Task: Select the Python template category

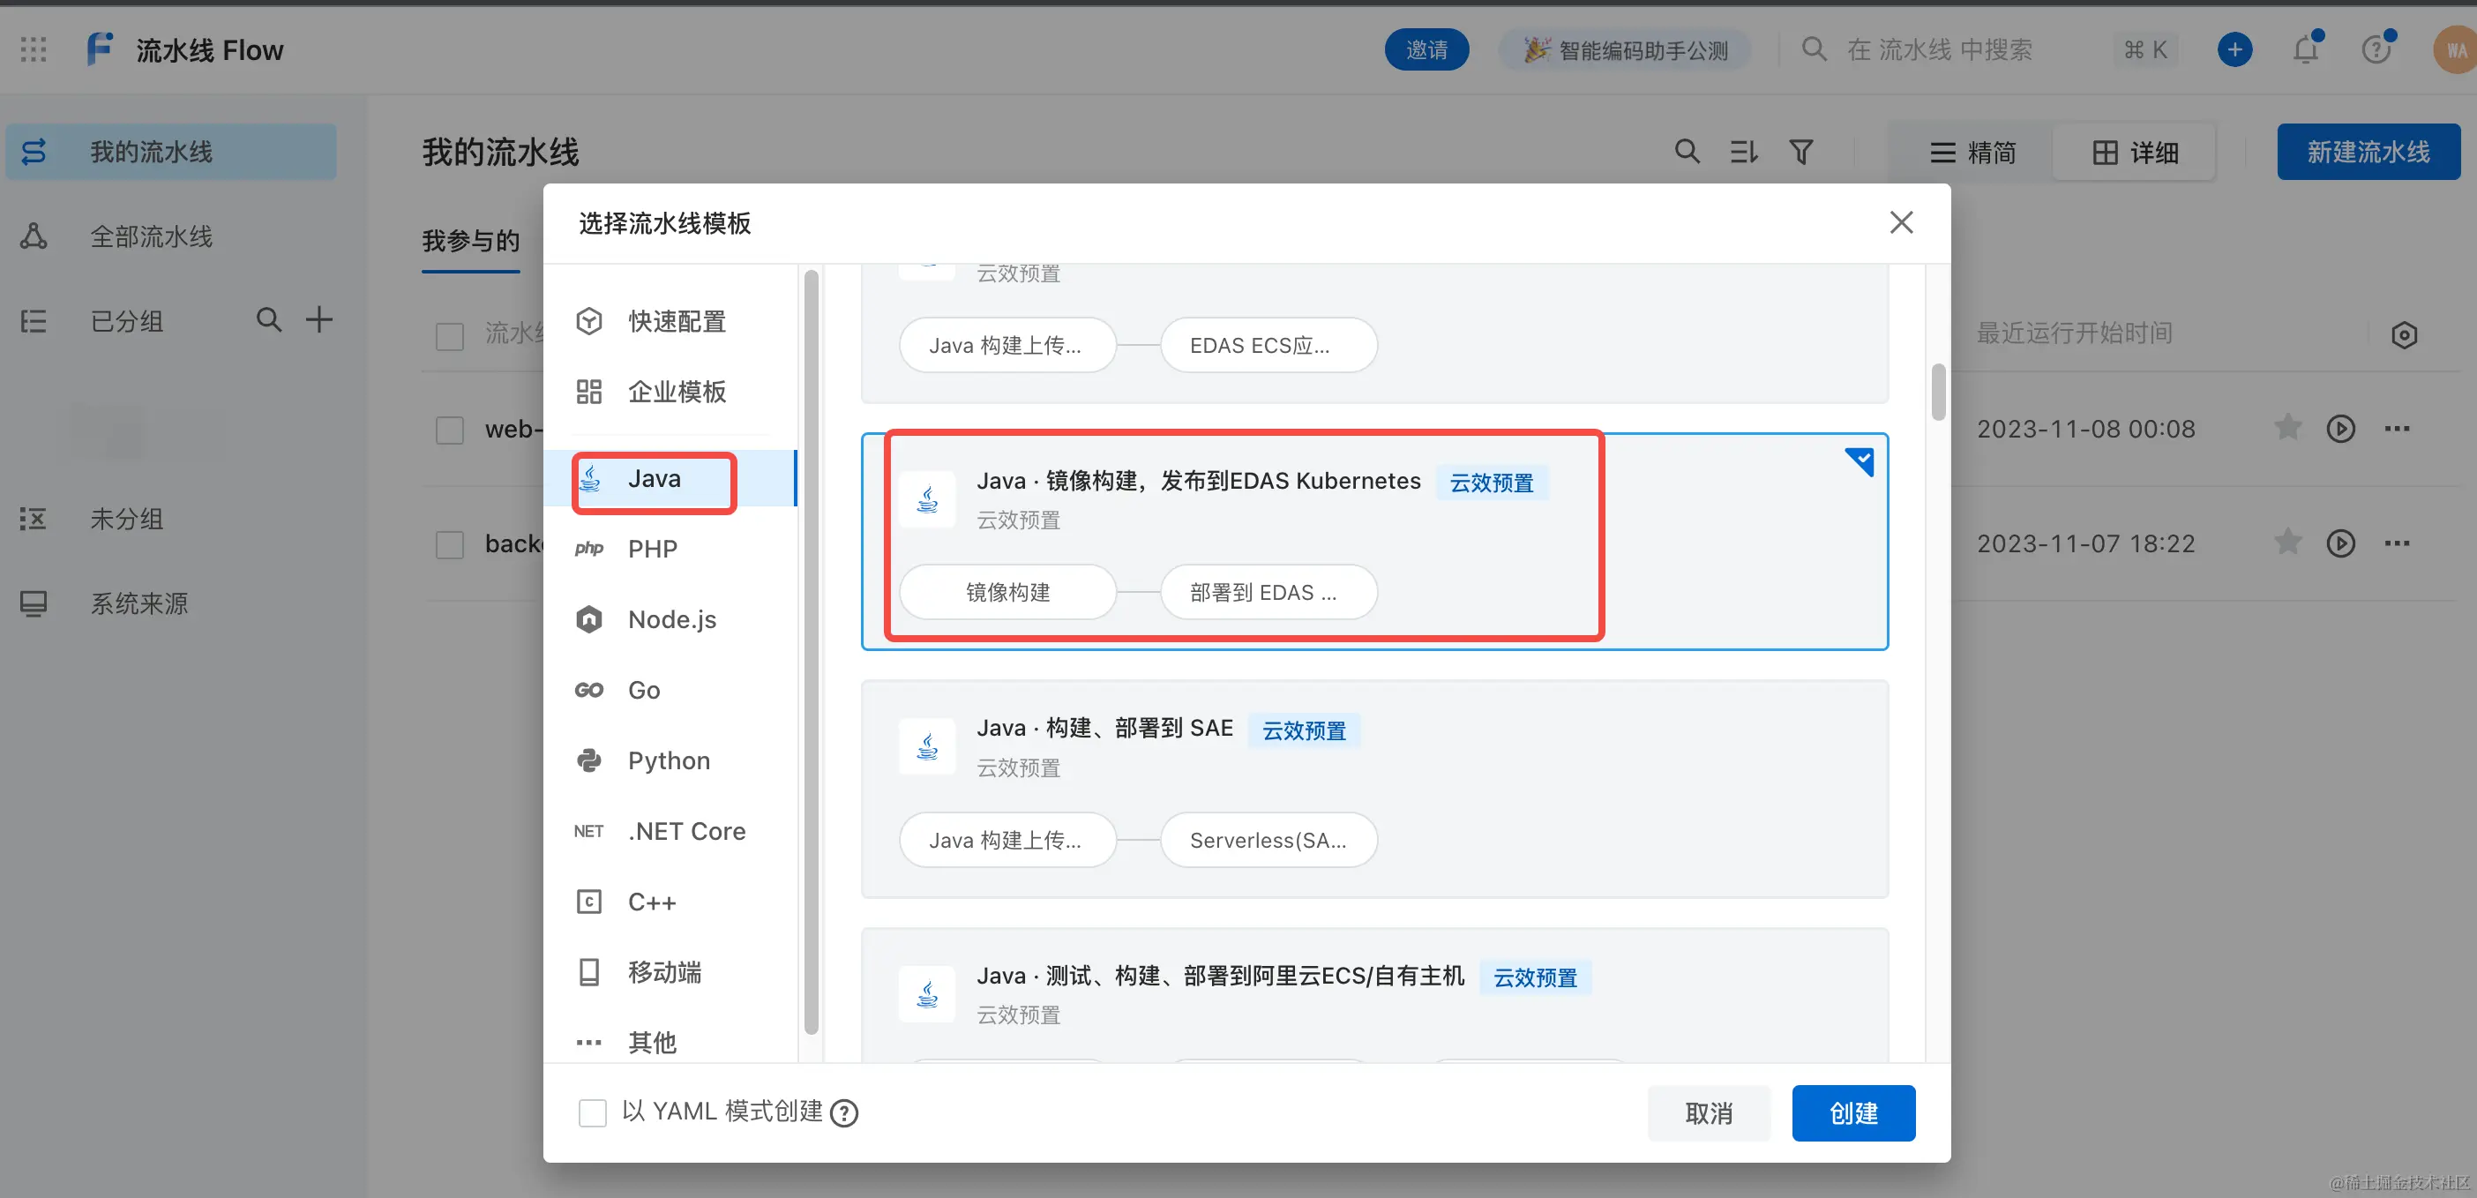Action: (669, 760)
